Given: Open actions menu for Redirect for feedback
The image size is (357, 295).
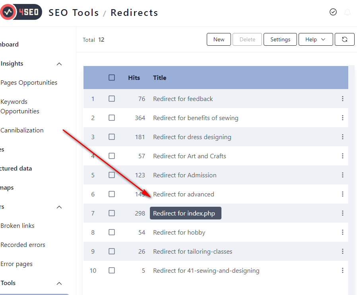Looking at the screenshot, I should (x=342, y=99).
